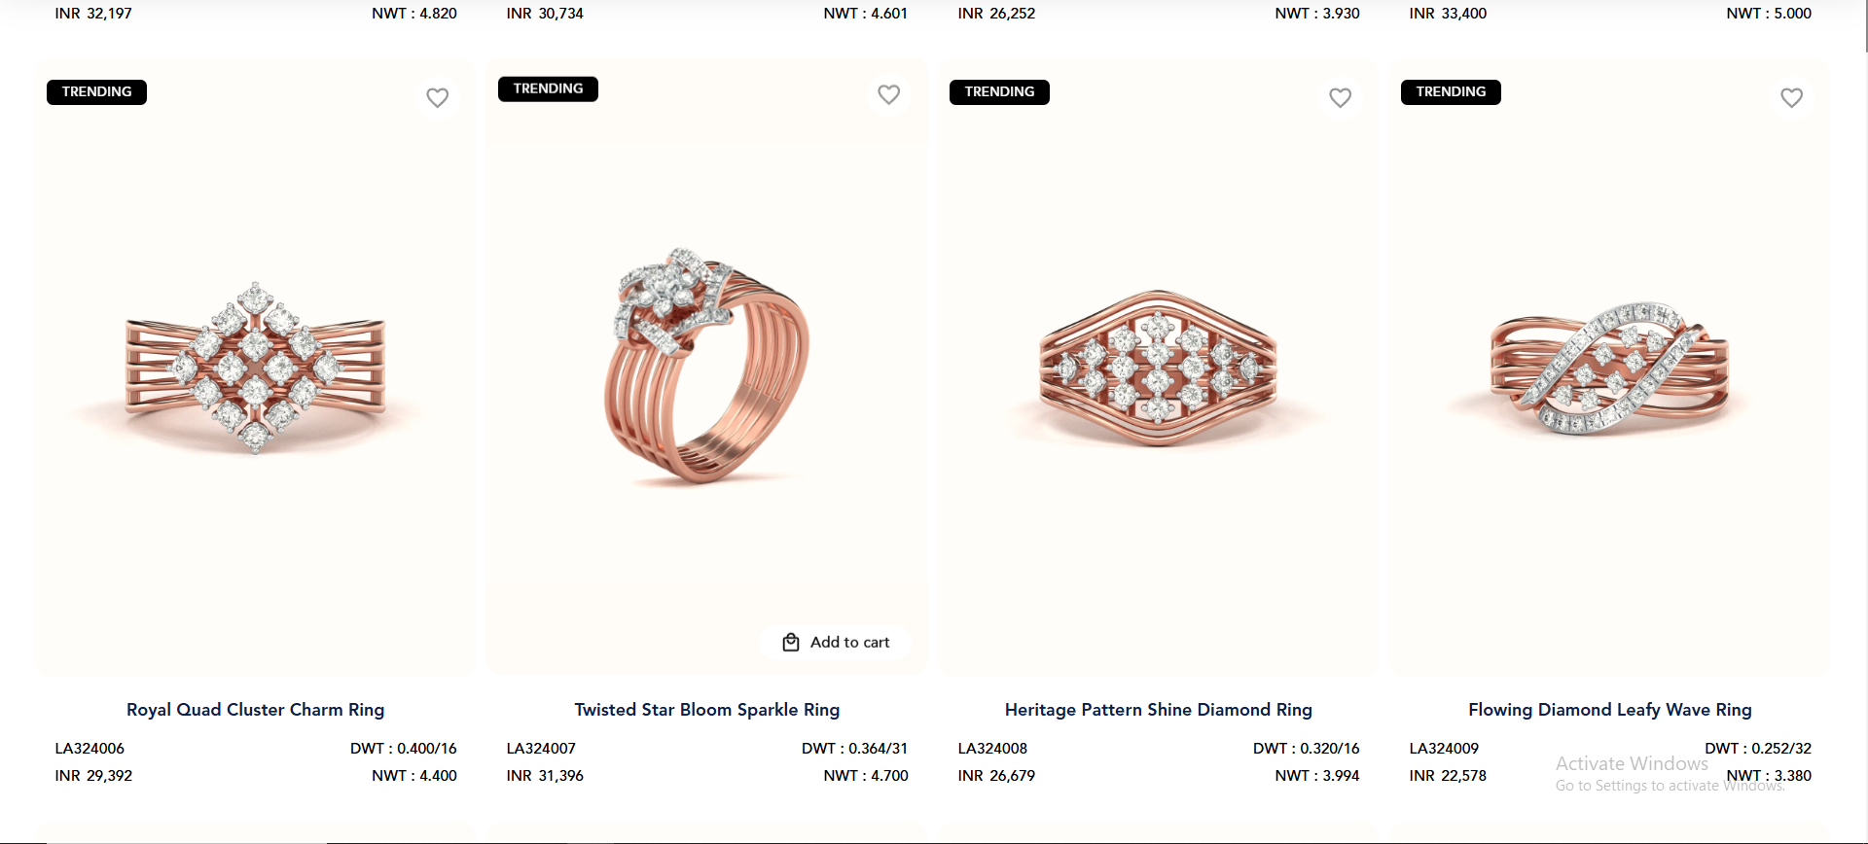Click the TRENDING badge on the Flowing Diamond ring
The height and width of the screenshot is (844, 1868).
[x=1451, y=92]
